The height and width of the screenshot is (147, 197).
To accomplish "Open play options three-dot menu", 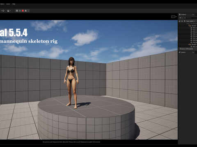I will 28,11.
